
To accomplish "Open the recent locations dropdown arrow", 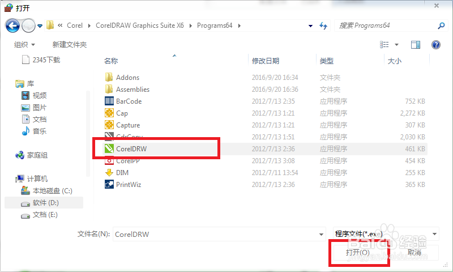I will coord(40,26).
